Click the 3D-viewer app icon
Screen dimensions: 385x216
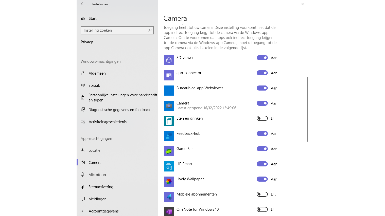(169, 60)
